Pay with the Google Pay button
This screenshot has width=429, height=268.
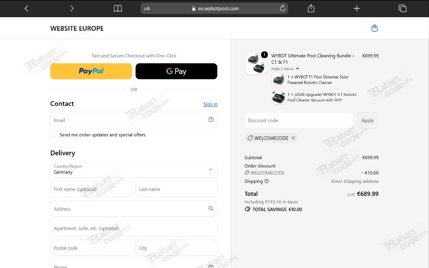click(x=176, y=71)
